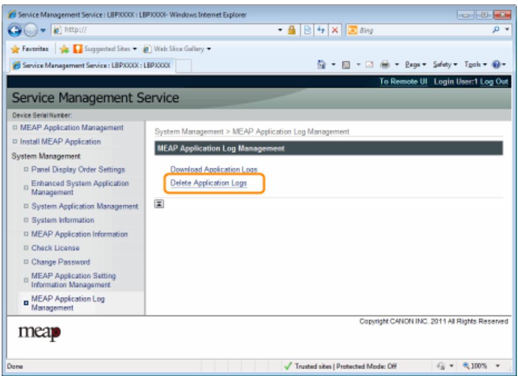Open the Tools menu
This screenshot has height=376, width=518.
[475, 65]
